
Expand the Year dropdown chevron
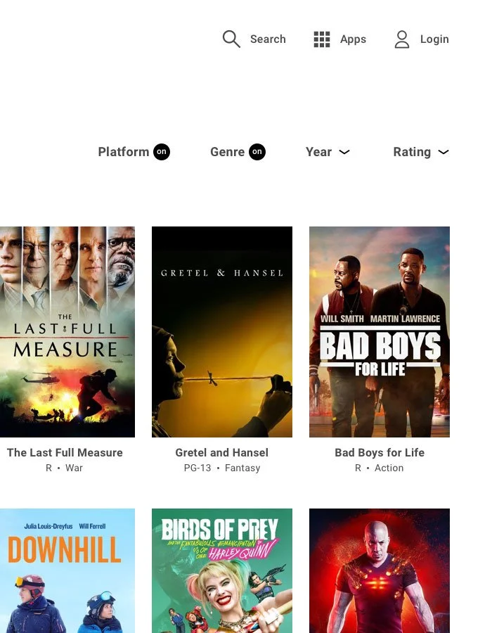[x=344, y=152]
